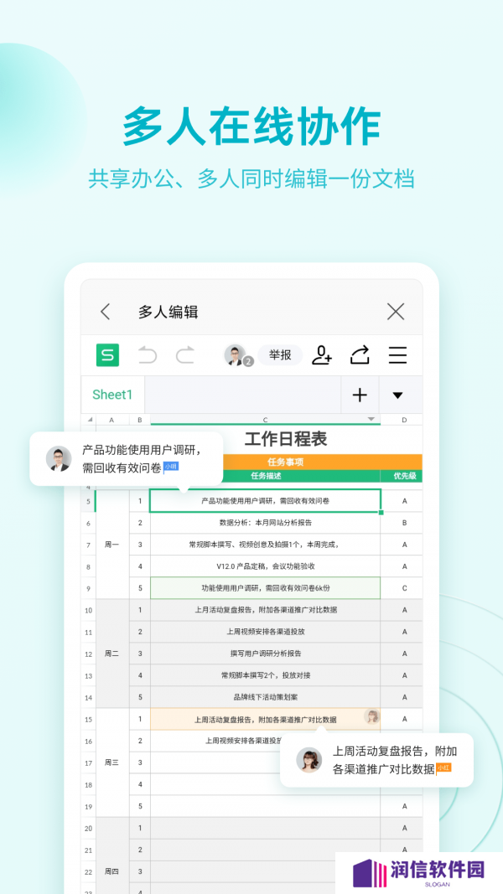Click the 小红 comment bubble avatar
Image resolution: width=503 pixels, height=894 pixels.
(309, 760)
